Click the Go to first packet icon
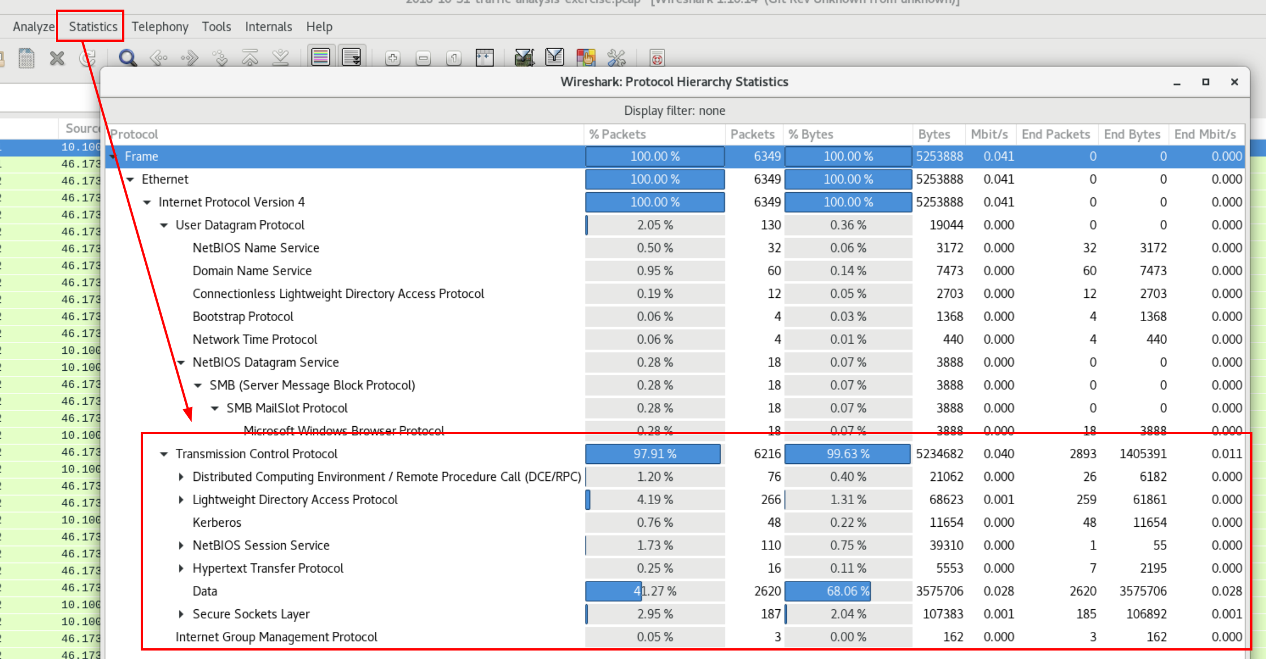 (250, 58)
